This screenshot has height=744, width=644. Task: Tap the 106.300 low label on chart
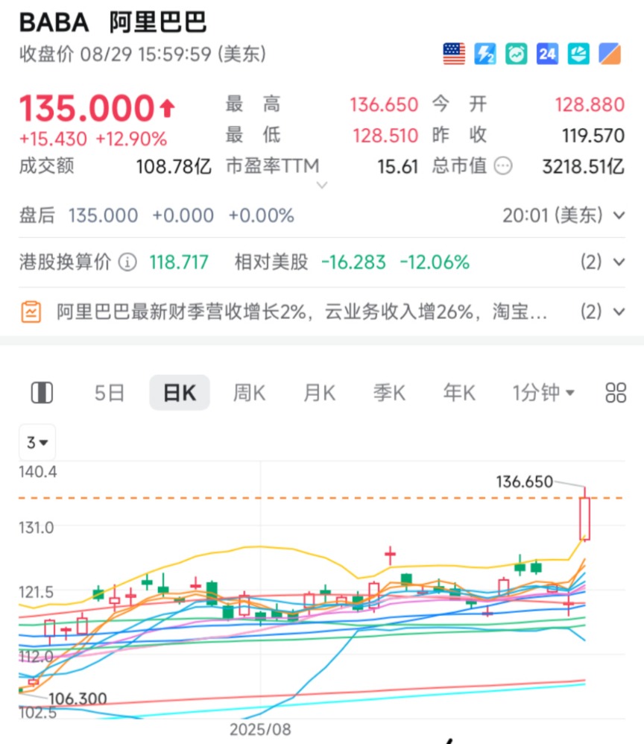point(78,699)
